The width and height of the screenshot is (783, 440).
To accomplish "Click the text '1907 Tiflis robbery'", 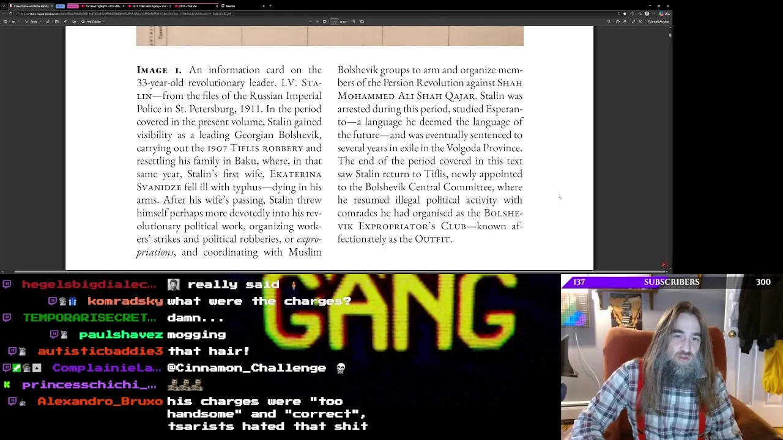I will 255,148.
